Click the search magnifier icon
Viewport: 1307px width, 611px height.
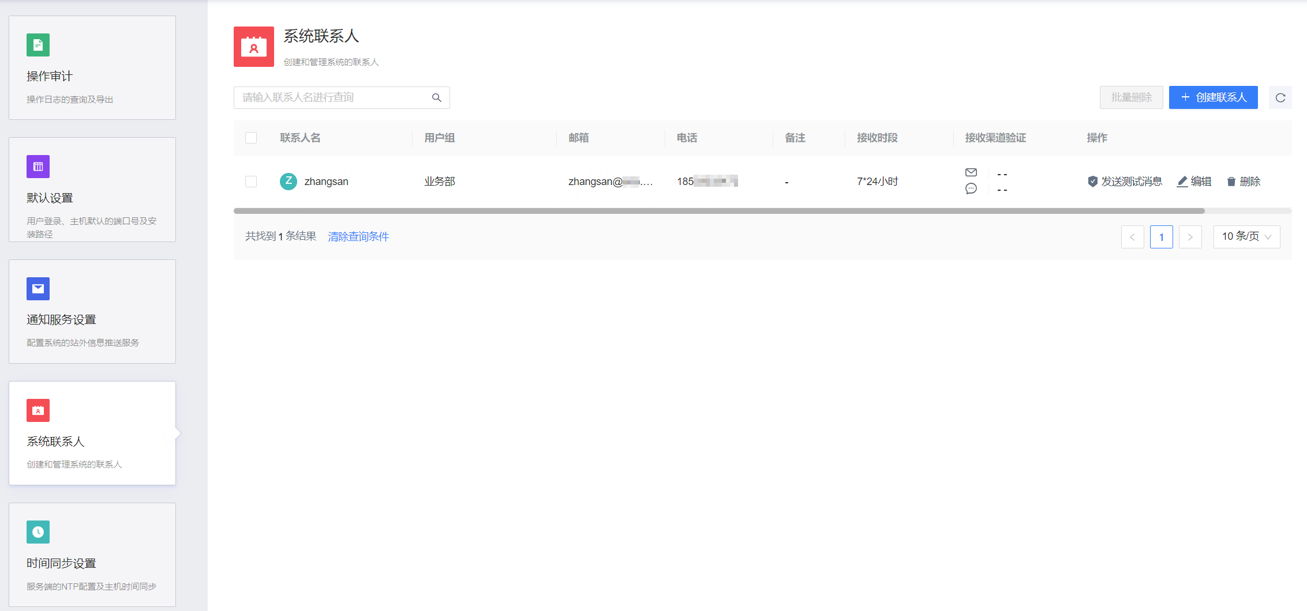[437, 97]
